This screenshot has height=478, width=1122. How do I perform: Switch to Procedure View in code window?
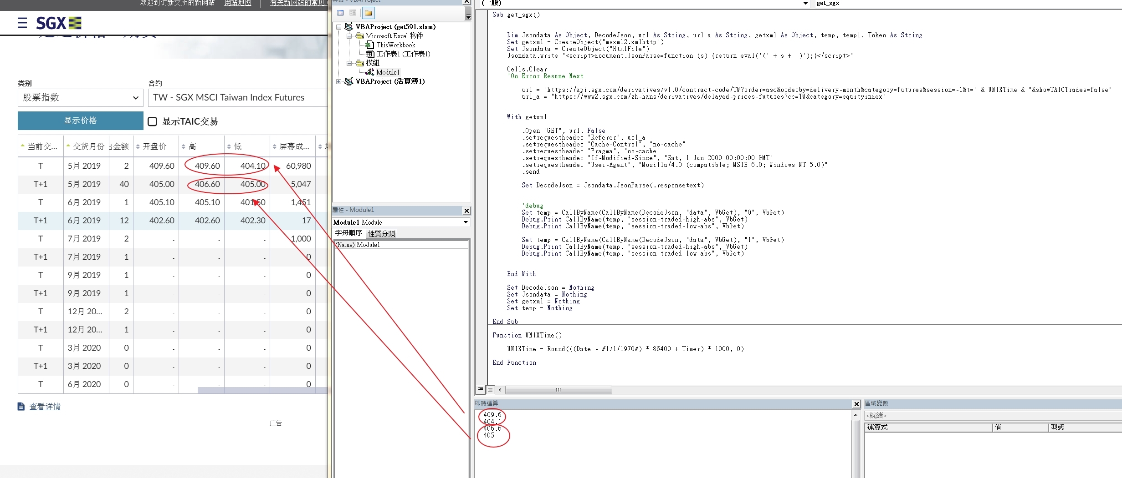(x=480, y=389)
